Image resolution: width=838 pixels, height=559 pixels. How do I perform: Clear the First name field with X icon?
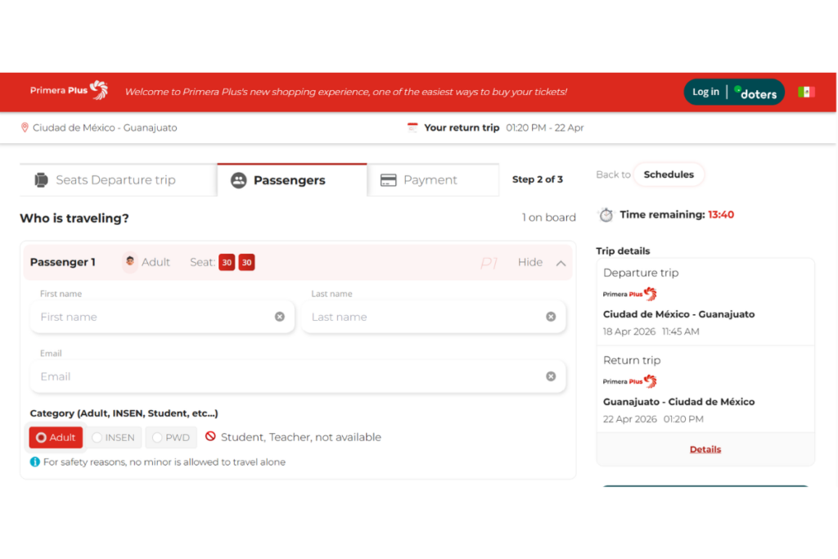(280, 317)
